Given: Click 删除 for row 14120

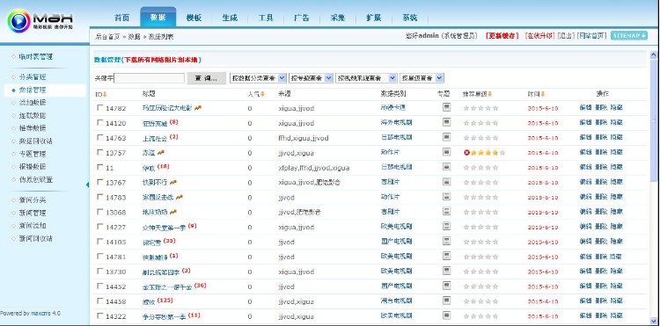Looking at the screenshot, I should click(x=601, y=122).
